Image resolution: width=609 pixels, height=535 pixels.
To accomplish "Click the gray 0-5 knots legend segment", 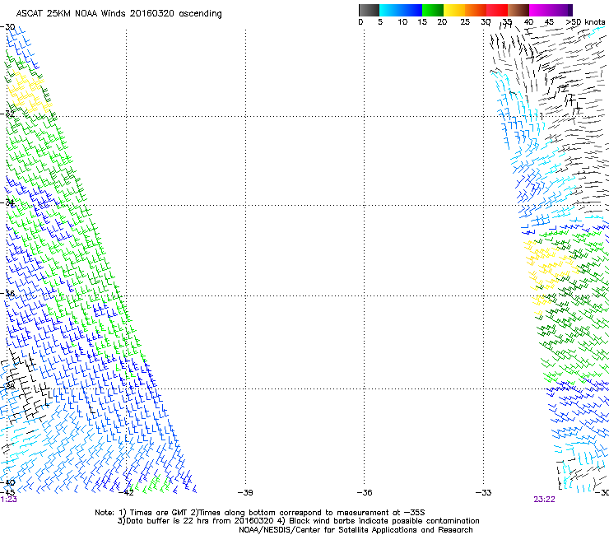I will (369, 10).
